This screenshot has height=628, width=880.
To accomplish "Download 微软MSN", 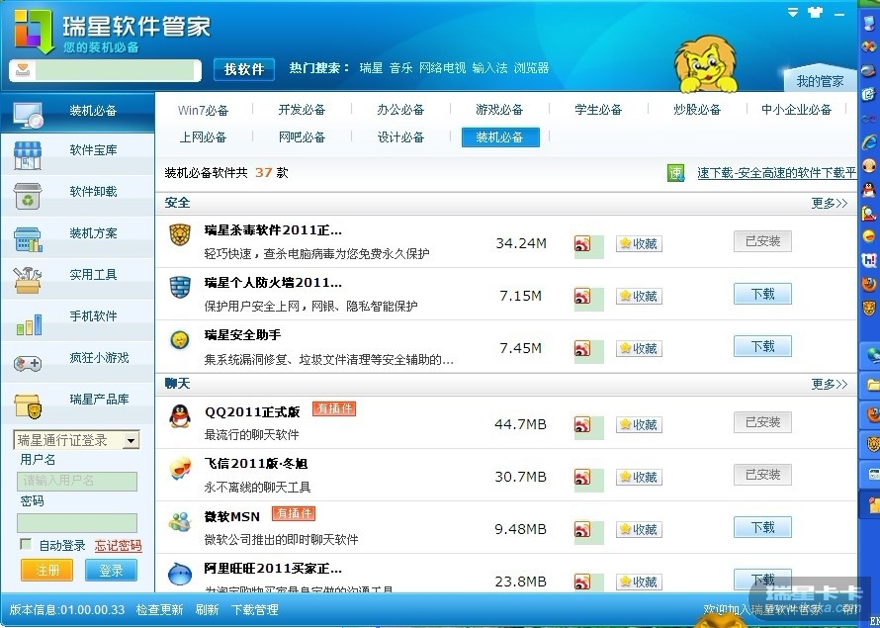I will pos(762,527).
